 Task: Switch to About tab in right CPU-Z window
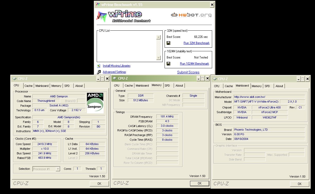[x=279, y=86]
